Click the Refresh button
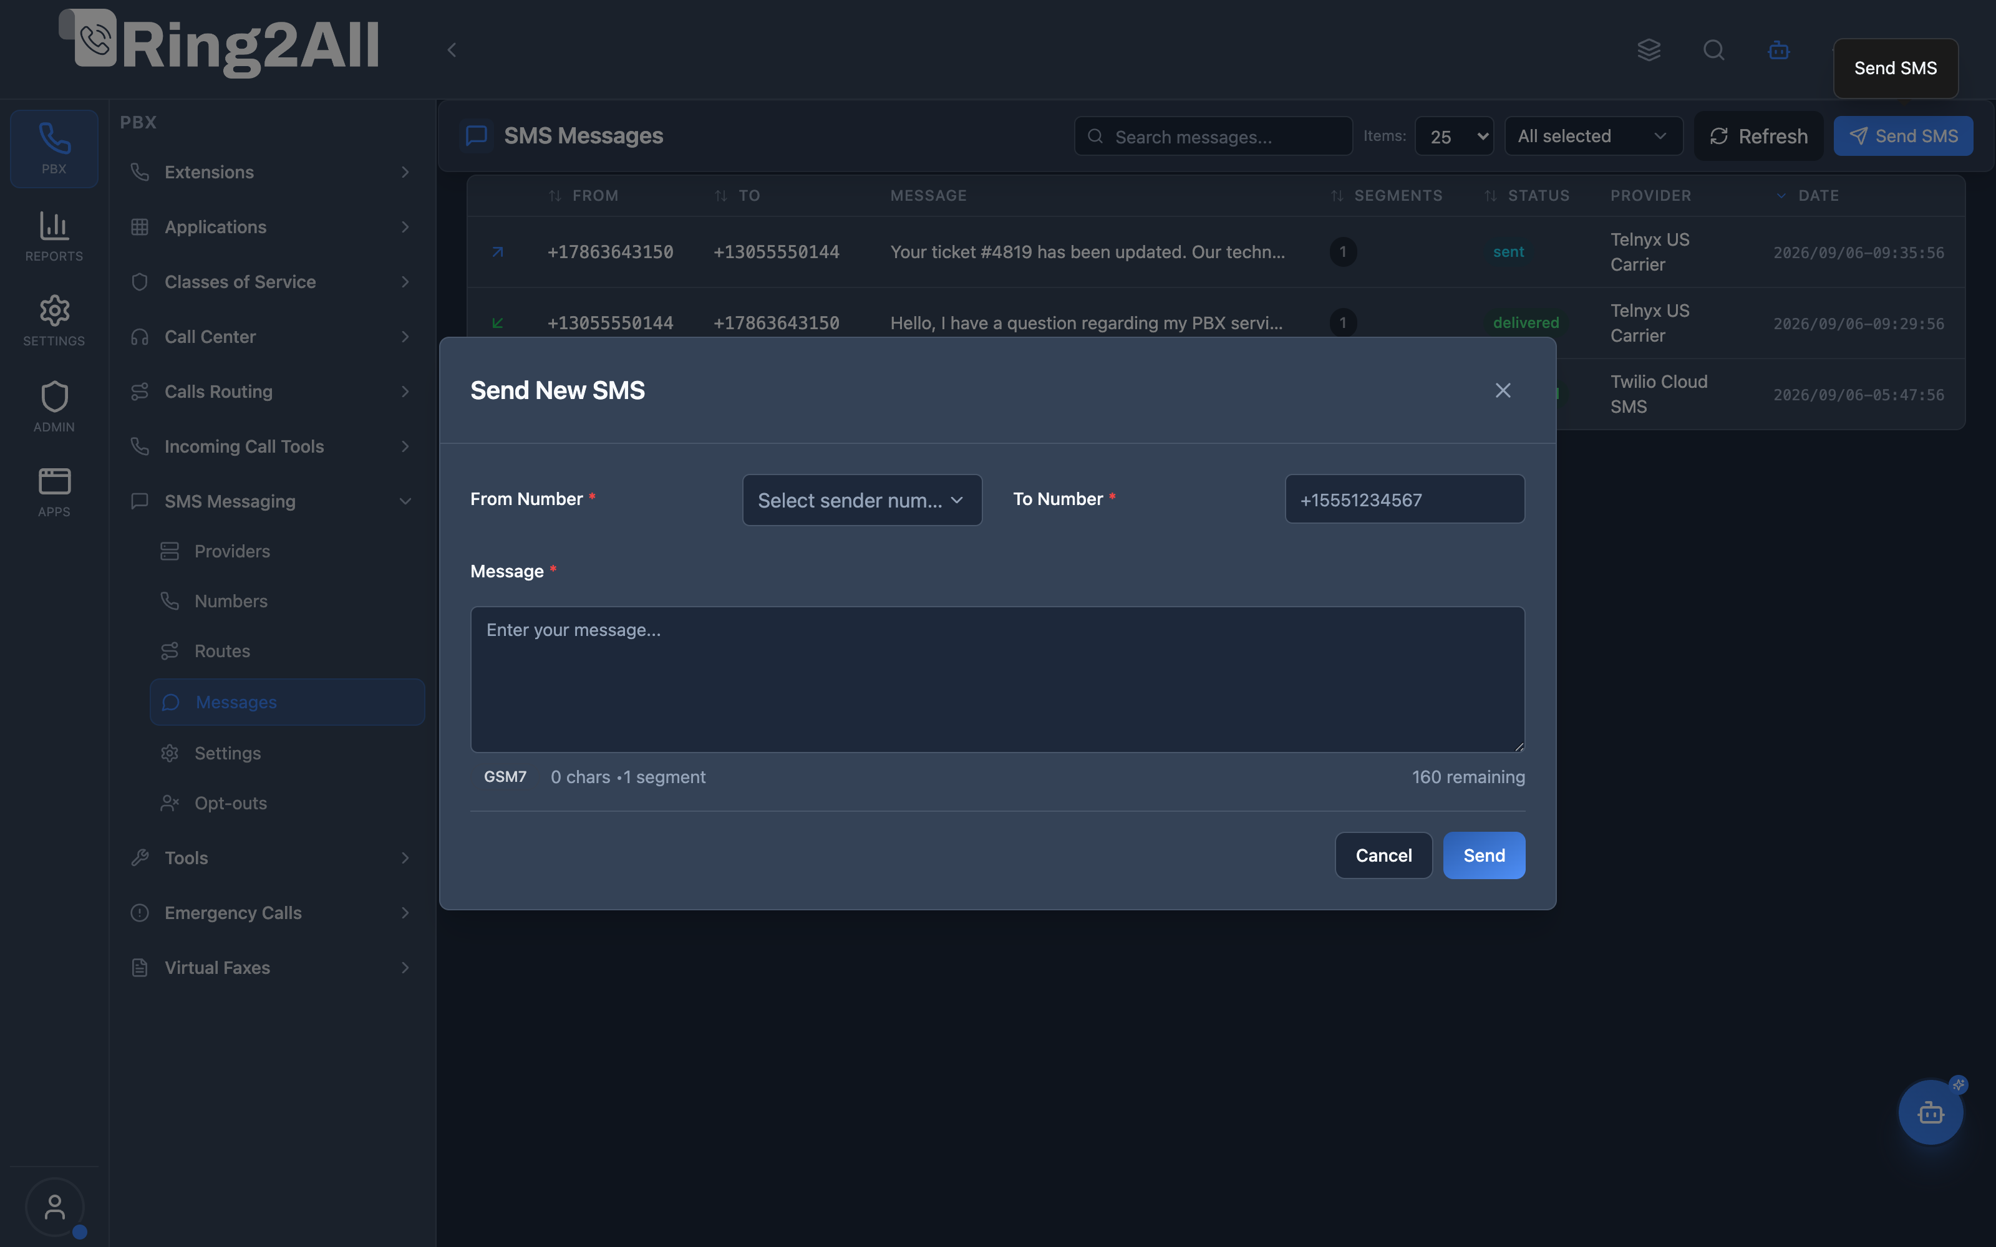This screenshot has height=1247, width=1996. (1758, 136)
